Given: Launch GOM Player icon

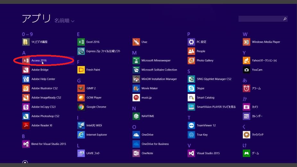Looking at the screenshot, I should tap(81, 97).
